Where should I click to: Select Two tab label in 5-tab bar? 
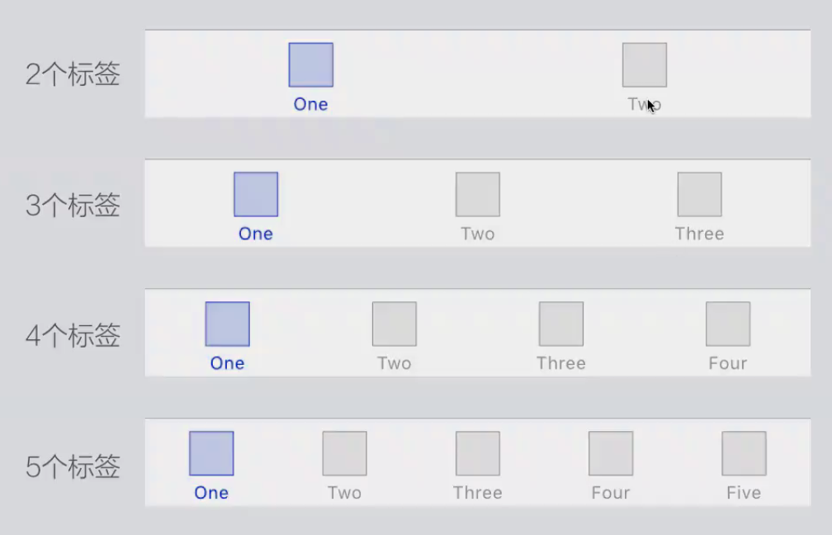pos(344,493)
